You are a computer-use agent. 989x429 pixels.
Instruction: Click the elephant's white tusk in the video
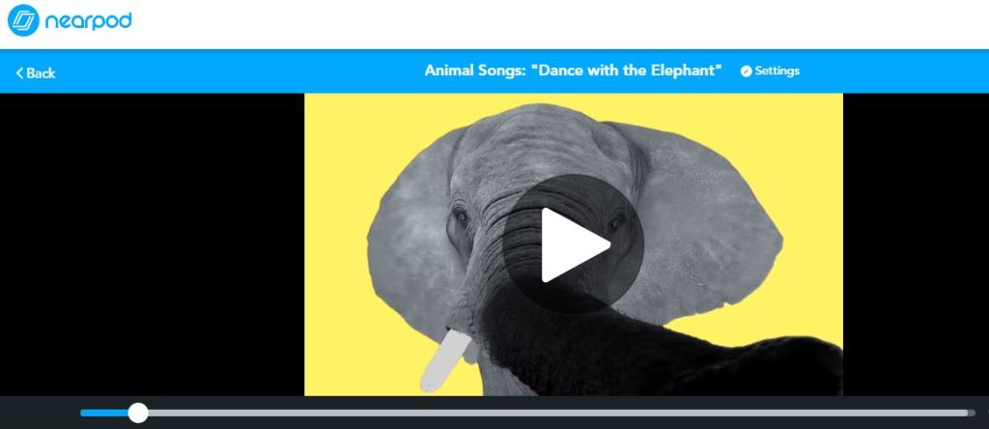[444, 360]
